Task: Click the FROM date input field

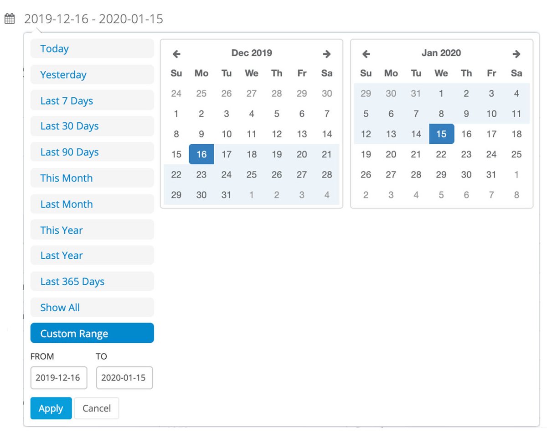Action: coord(58,377)
